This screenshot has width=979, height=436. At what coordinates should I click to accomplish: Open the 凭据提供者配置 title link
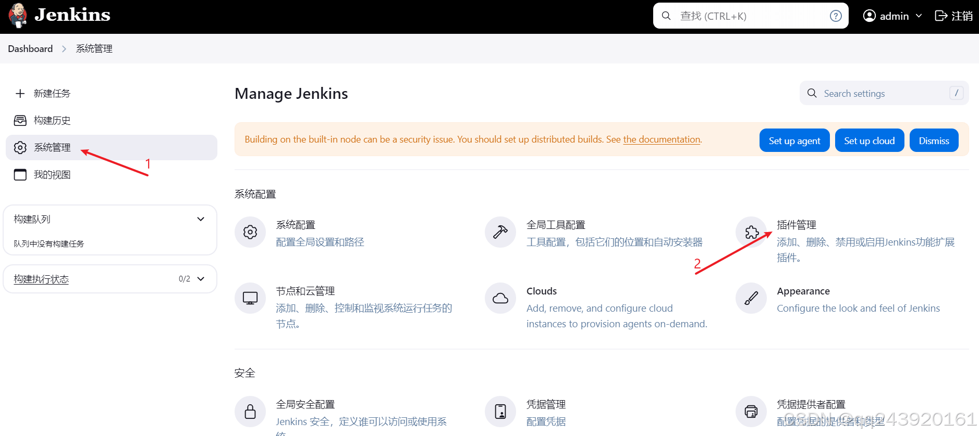point(811,404)
